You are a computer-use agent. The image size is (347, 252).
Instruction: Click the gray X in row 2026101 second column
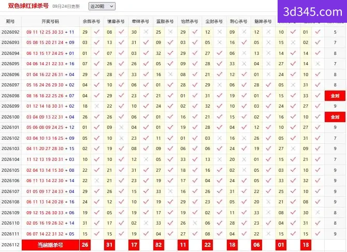121,127
